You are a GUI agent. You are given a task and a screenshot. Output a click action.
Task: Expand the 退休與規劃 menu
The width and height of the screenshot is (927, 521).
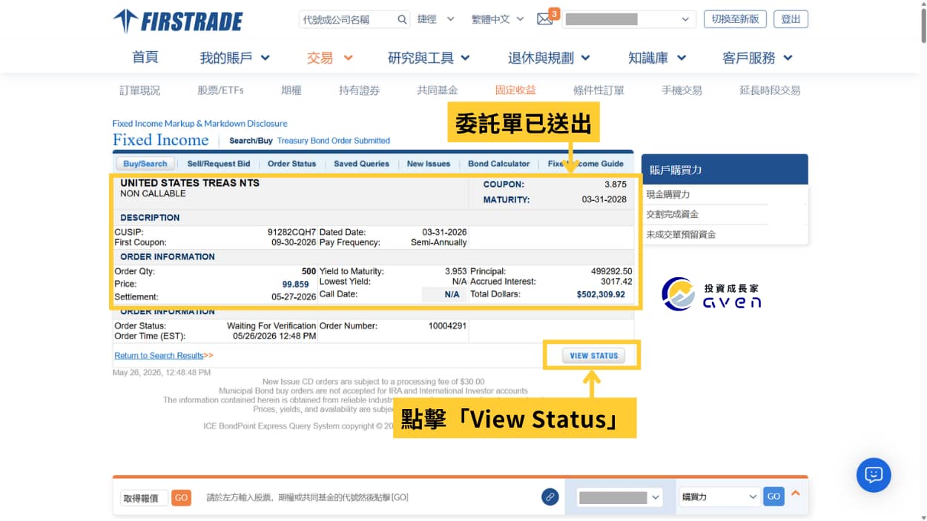(x=549, y=58)
